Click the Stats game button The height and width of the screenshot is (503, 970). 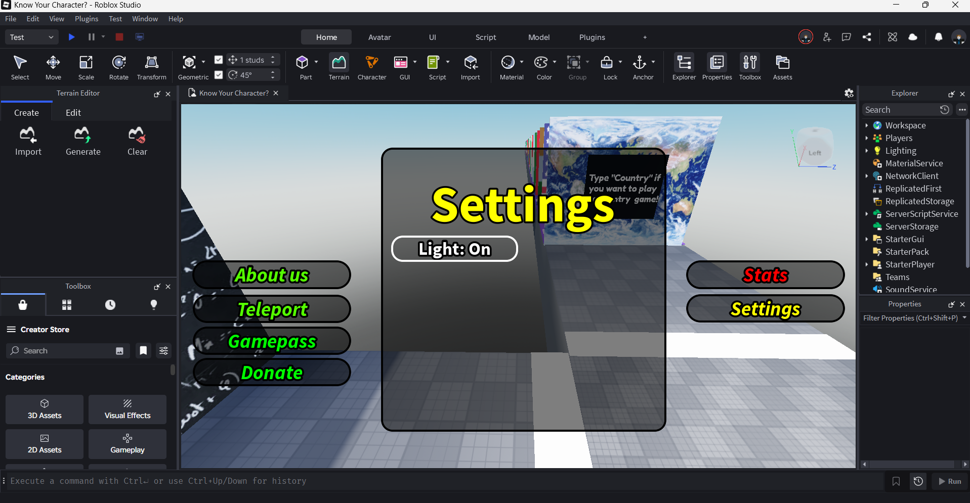(765, 275)
